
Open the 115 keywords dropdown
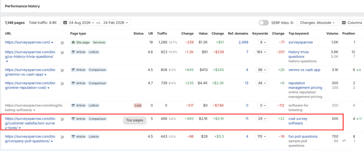[x=261, y=136]
